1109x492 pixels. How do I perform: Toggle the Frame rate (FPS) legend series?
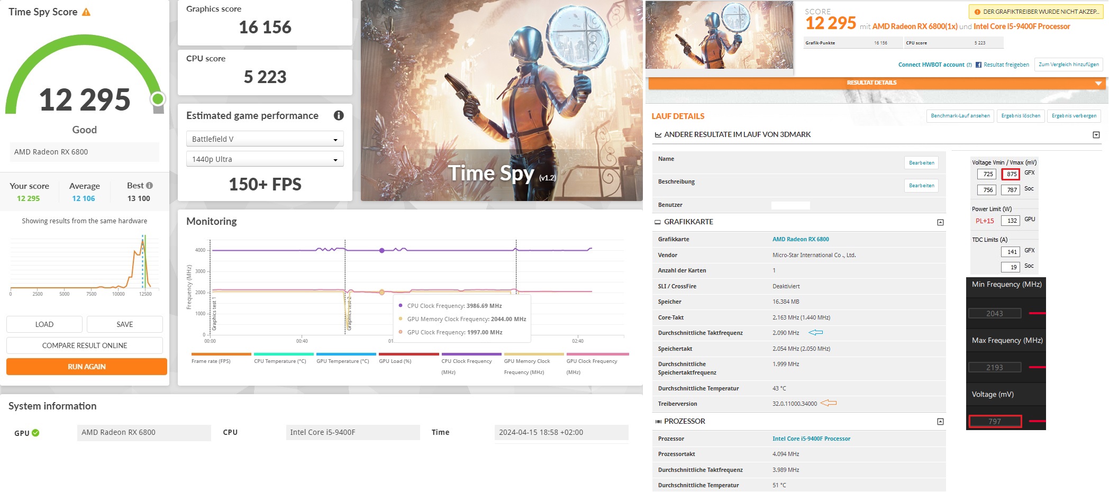(x=221, y=358)
